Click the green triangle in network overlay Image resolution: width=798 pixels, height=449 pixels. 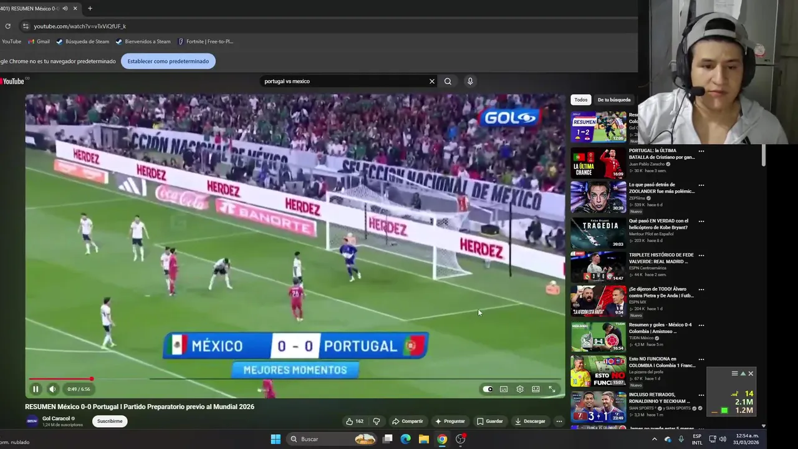[743, 374]
